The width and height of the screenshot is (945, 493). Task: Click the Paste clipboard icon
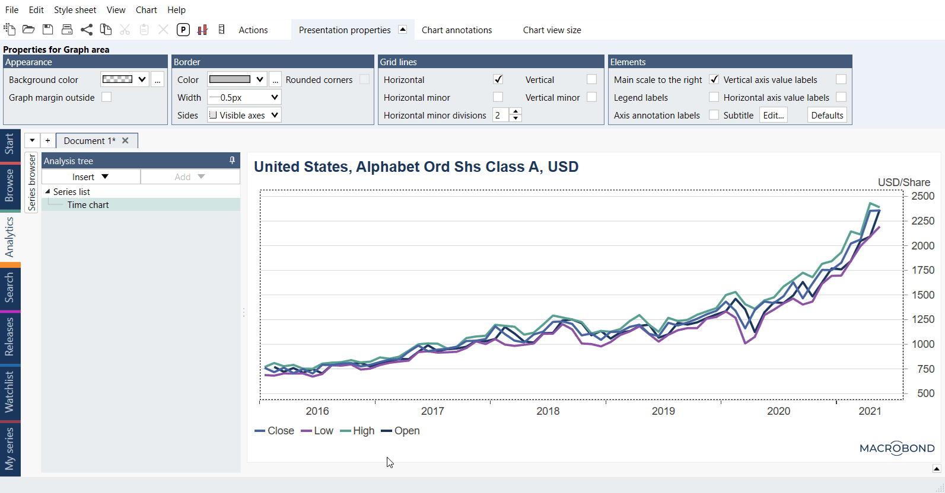pyautogui.click(x=144, y=30)
